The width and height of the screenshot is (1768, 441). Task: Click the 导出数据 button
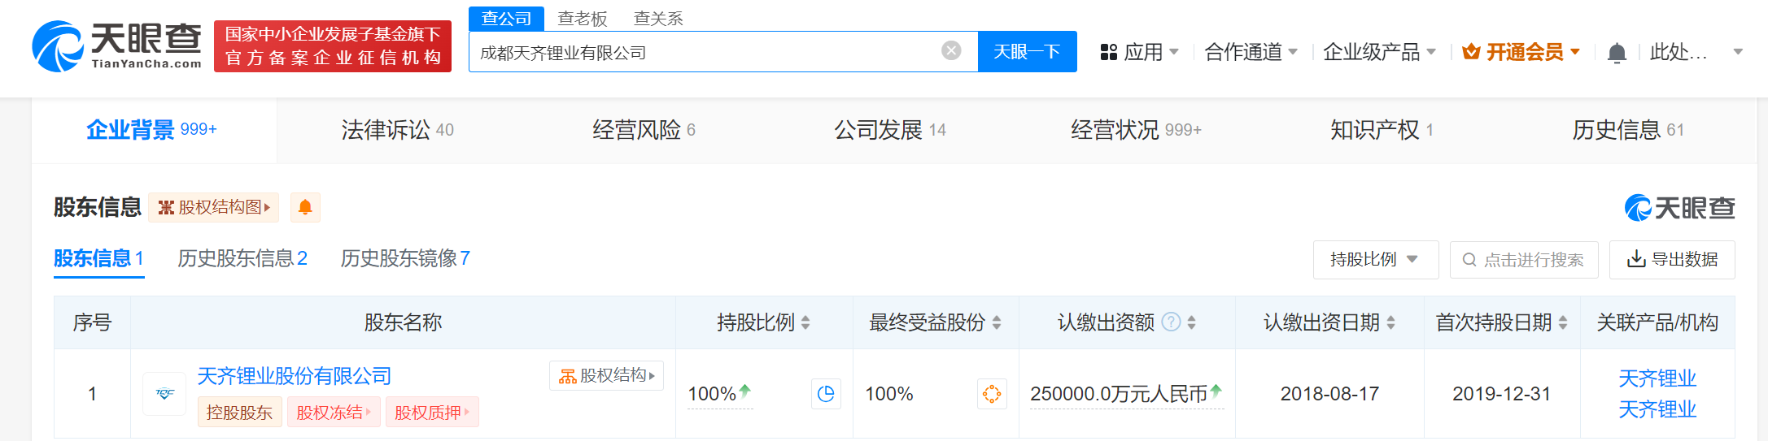pos(1672,260)
